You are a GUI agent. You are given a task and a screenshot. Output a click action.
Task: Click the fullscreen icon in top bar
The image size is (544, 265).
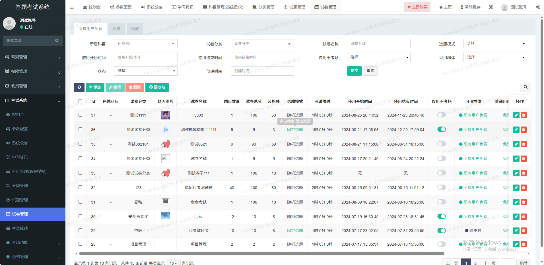pyautogui.click(x=491, y=7)
